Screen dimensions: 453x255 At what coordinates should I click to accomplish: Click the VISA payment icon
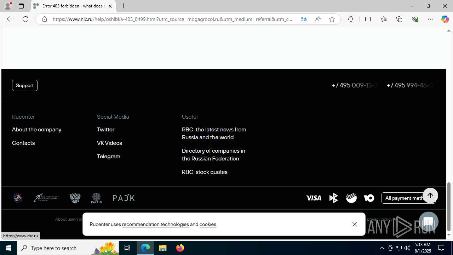(x=314, y=198)
